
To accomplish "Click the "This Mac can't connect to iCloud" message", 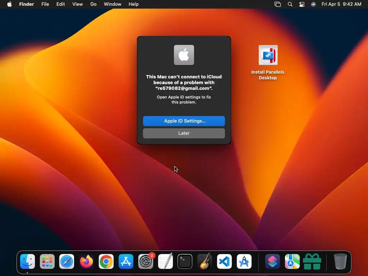I will pyautogui.click(x=184, y=83).
